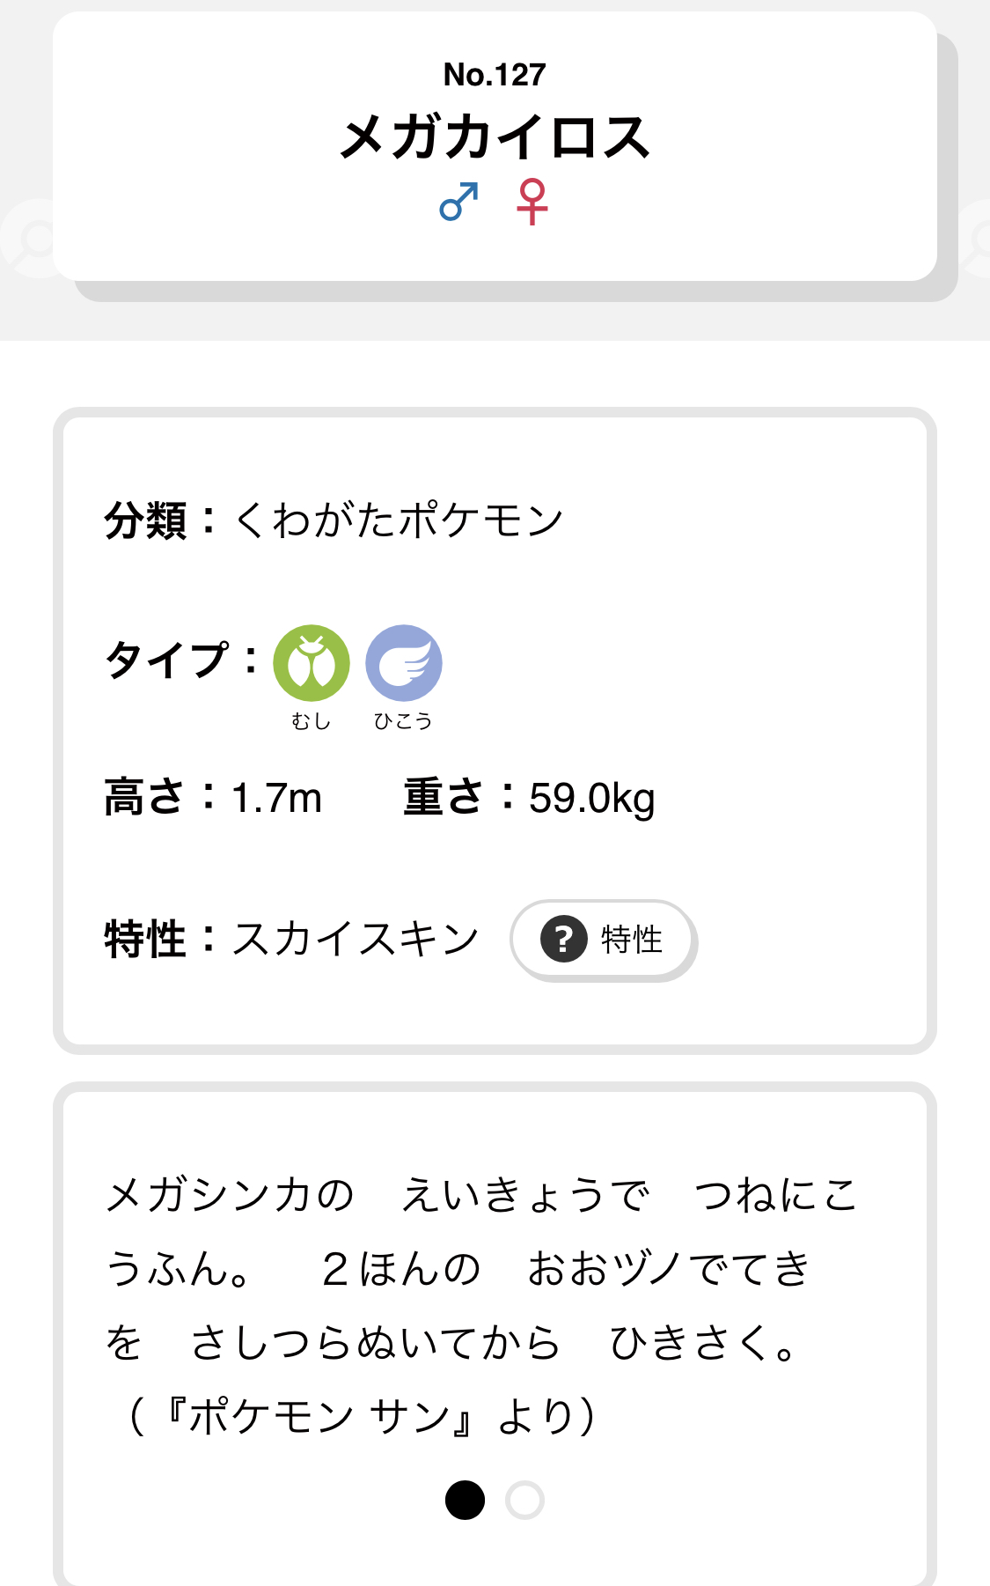The width and height of the screenshot is (990, 1586).
Task: Open the 特性 ability explanation button
Action: click(x=604, y=940)
